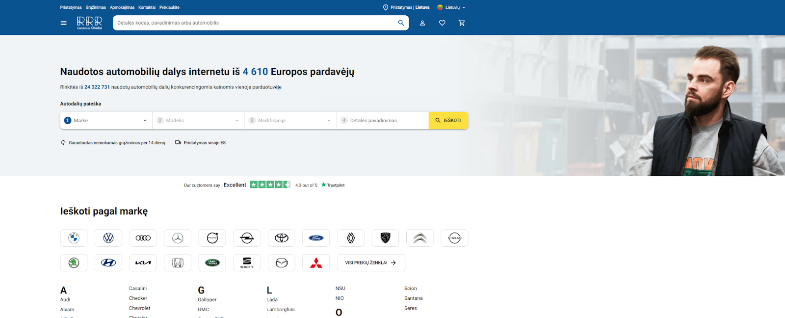The width and height of the screenshot is (785, 318).
Task: Open the Lamborghini brand text link
Action: 281,310
